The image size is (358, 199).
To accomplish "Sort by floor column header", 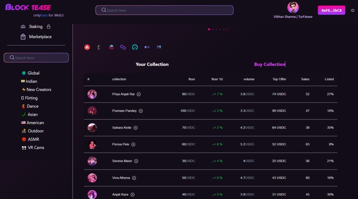I will point(191,79).
